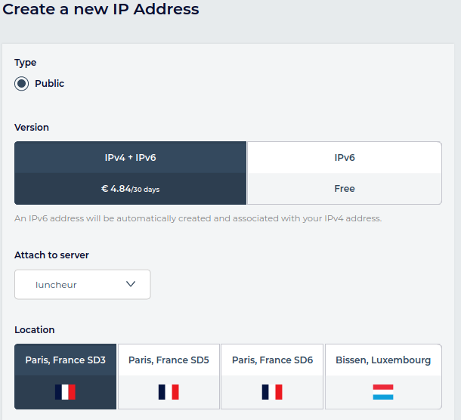Image resolution: width=461 pixels, height=420 pixels.
Task: Pick the Bissen, Luxembourg location
Action: point(383,360)
